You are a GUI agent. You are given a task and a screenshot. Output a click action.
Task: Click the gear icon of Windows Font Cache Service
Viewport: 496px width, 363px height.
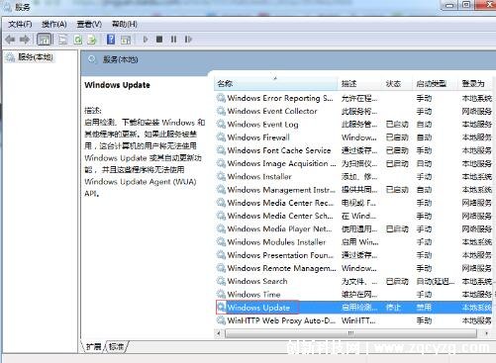[x=221, y=150]
